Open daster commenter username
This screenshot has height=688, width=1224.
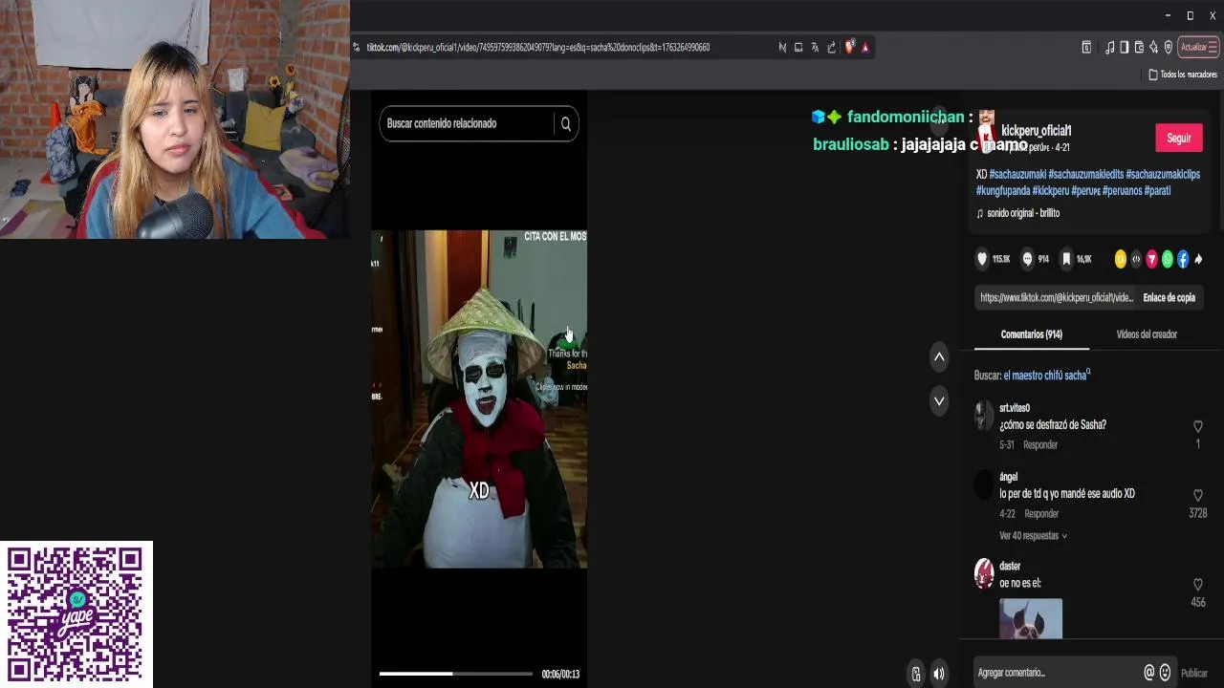pos(1010,567)
